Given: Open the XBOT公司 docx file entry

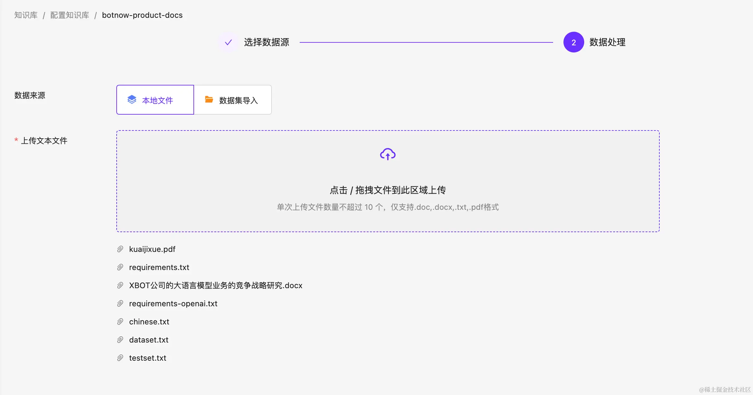Looking at the screenshot, I should (215, 285).
